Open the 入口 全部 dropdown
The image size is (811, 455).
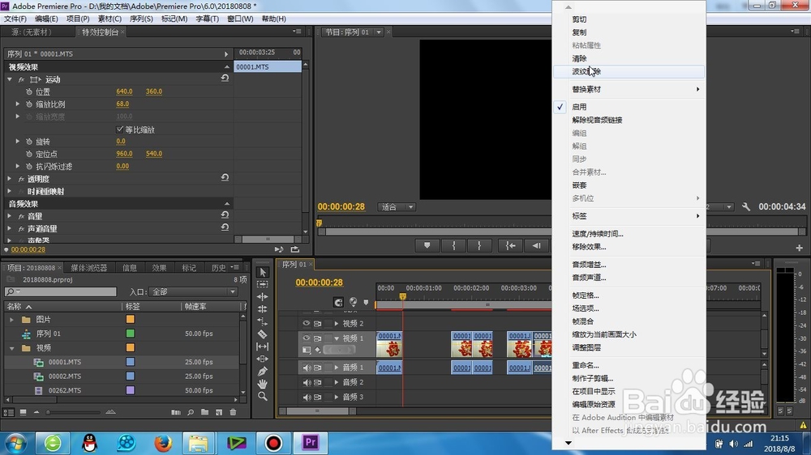tap(193, 291)
